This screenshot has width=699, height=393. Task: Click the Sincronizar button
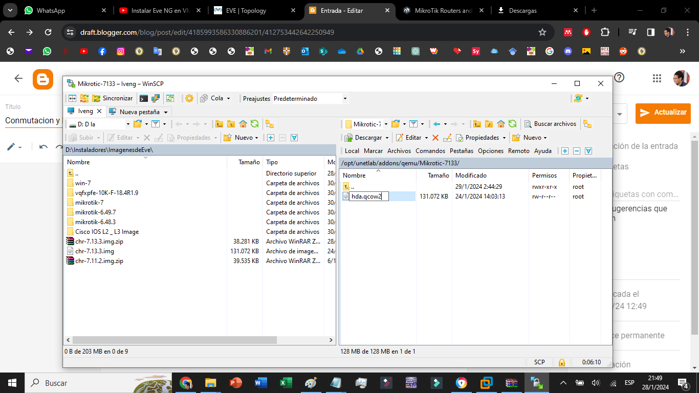(x=113, y=98)
